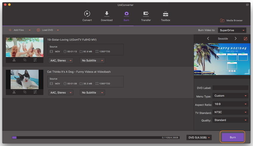Viewport: 253px width, 146px height.
Task: Select the Sistar Loving U video thumbnail
Action: click(24, 47)
